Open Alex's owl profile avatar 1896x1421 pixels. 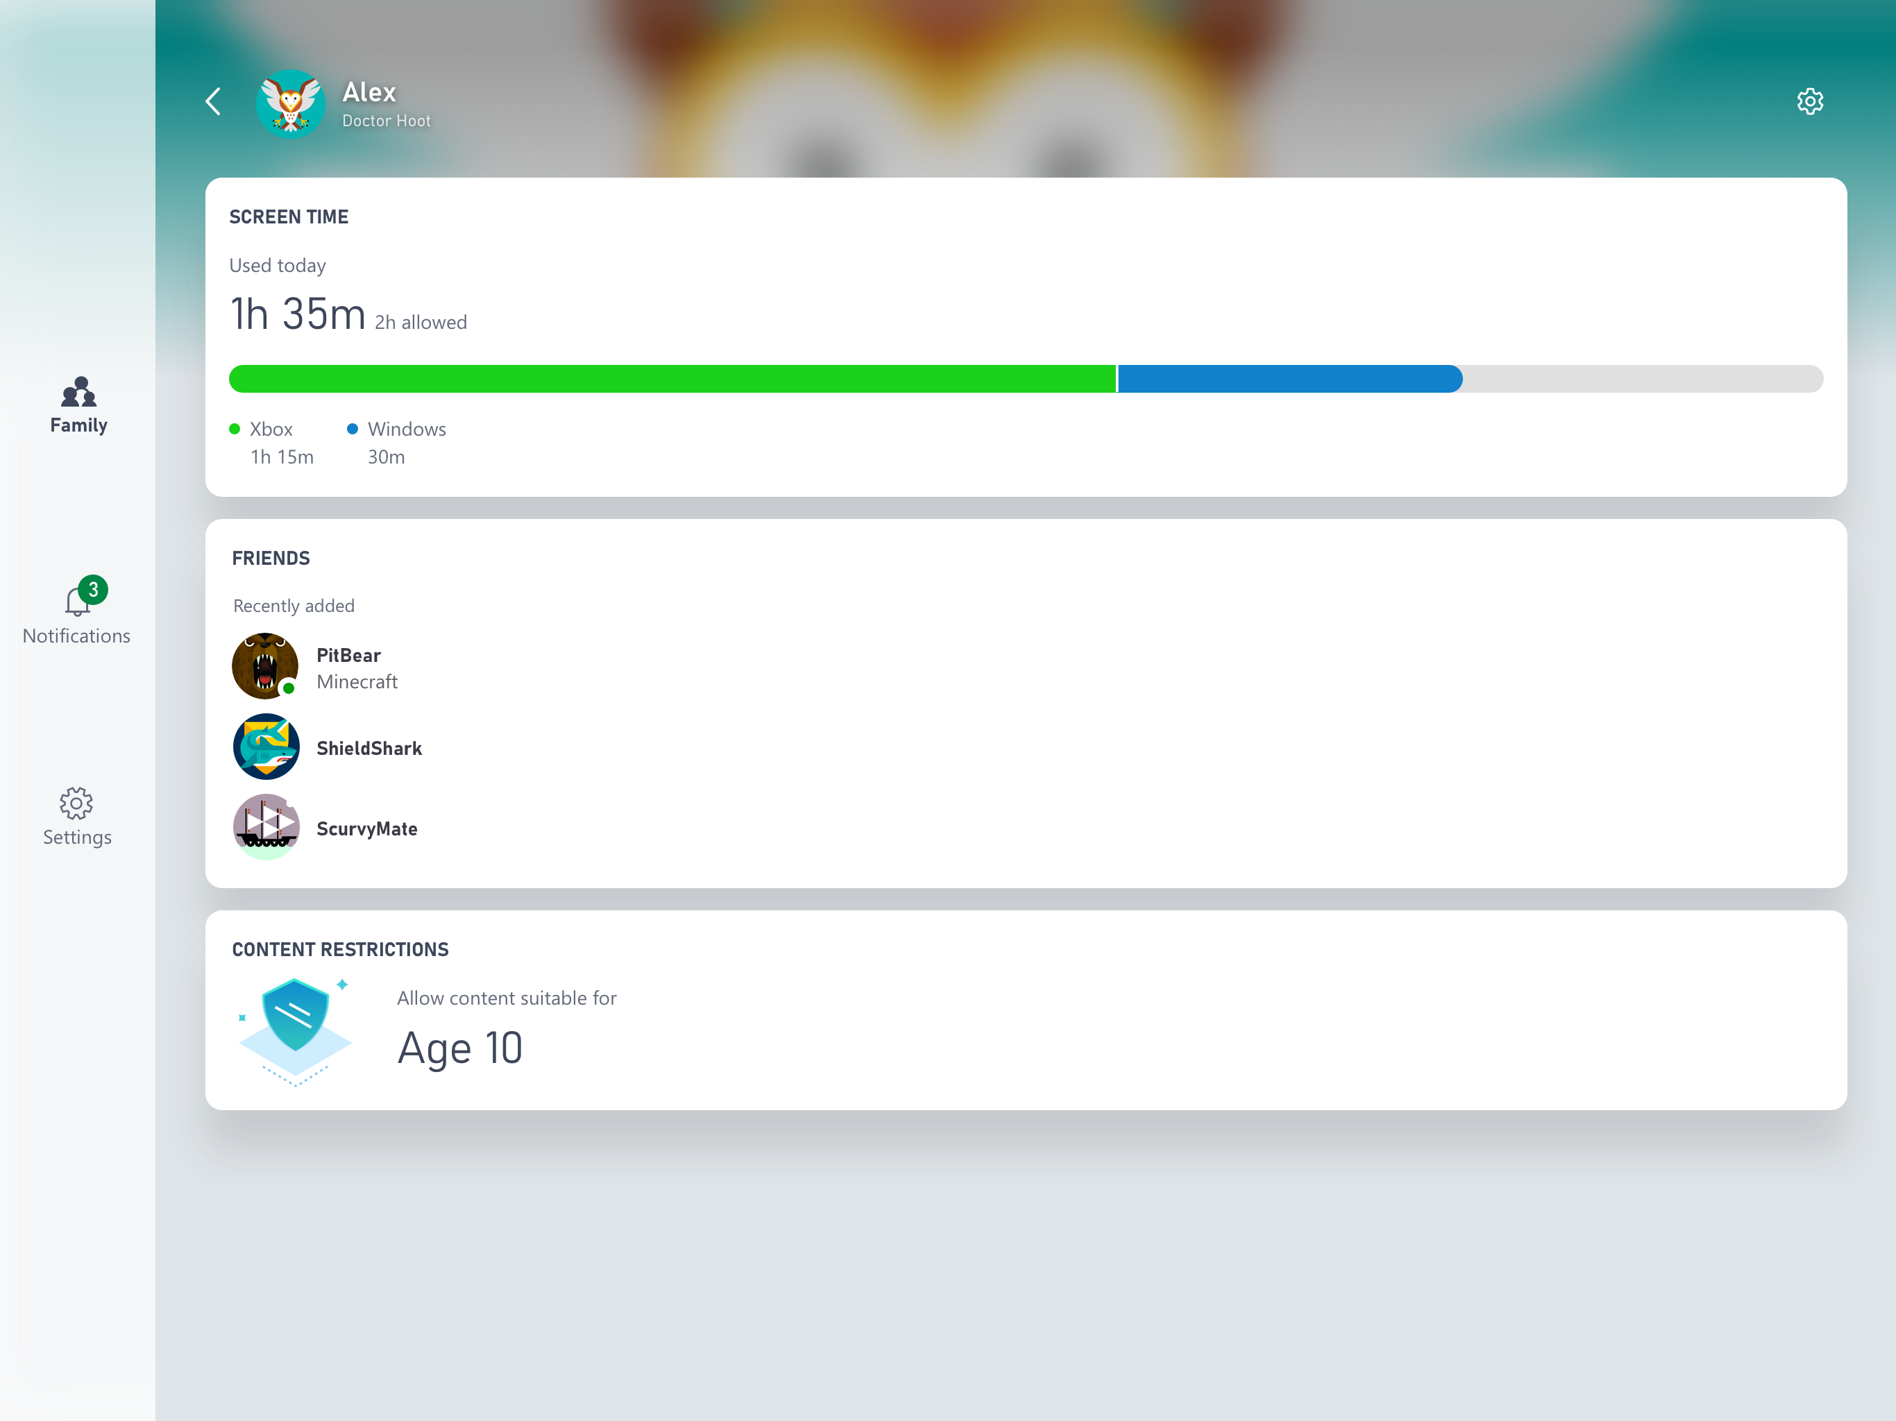click(x=291, y=103)
